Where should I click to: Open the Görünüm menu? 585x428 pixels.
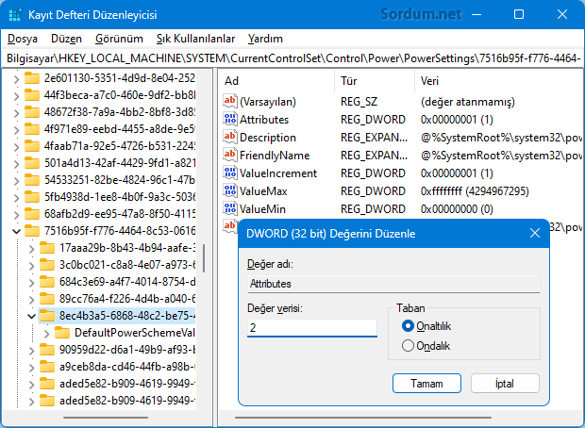point(119,39)
